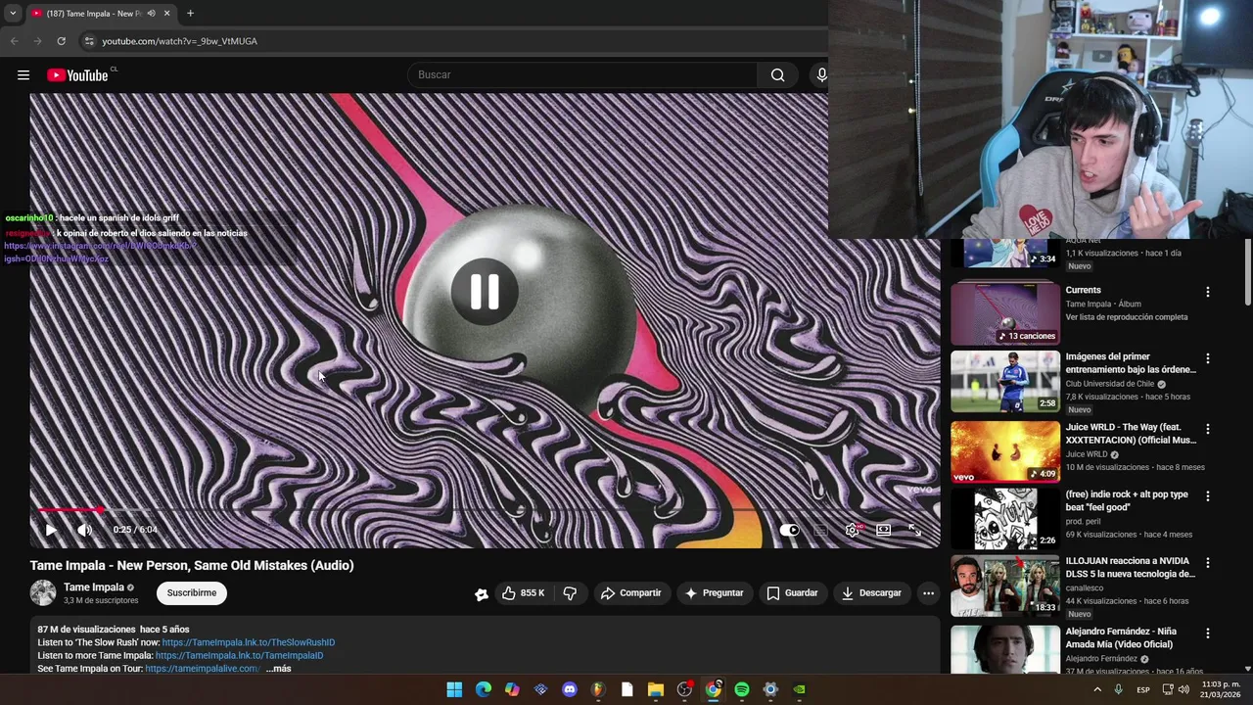Switch to theater mode view
1253x705 pixels.
pos(883,530)
